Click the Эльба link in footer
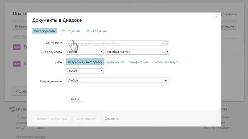Screen dimensions: 248x139 pos(40,128)
